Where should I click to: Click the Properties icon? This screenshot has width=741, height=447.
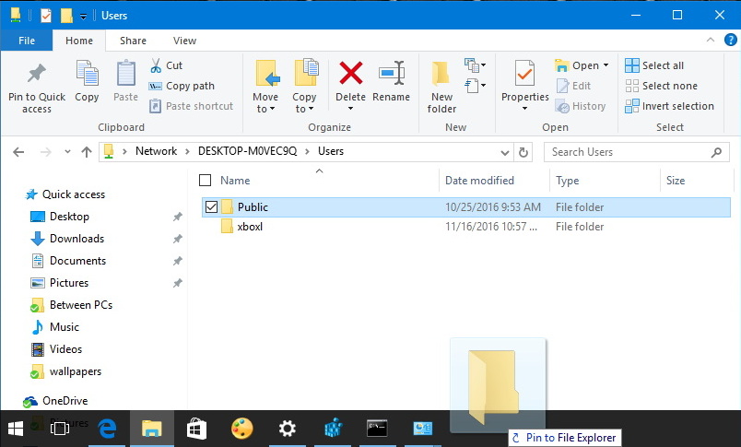(524, 73)
